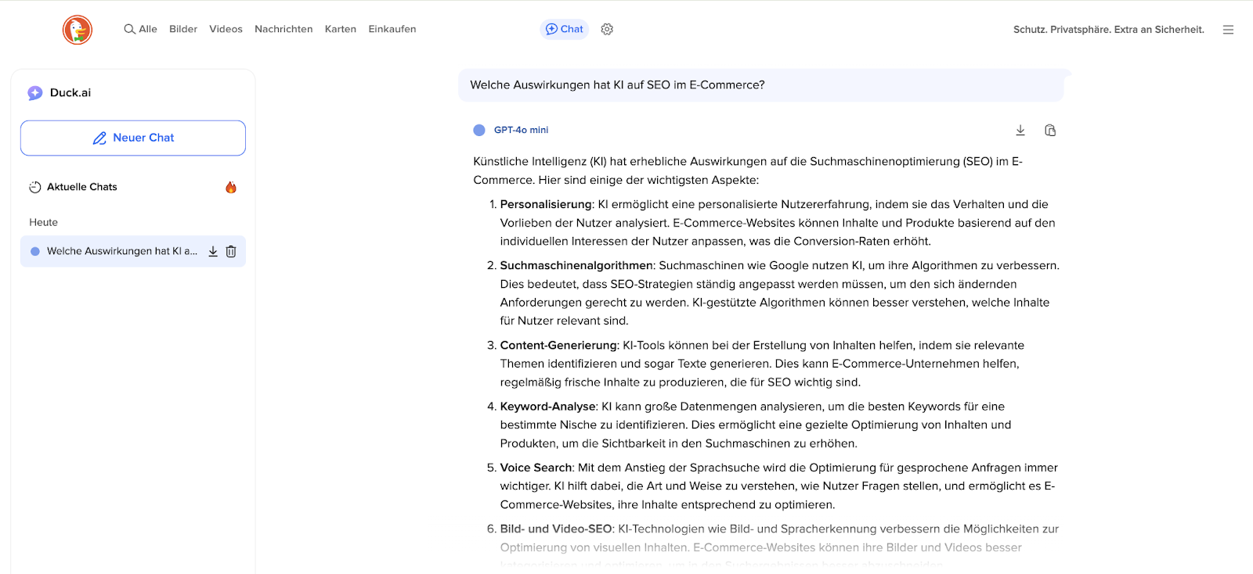Screen dimensions: 1253x574
Task: Click the fire icon to clear chats
Action: click(231, 187)
